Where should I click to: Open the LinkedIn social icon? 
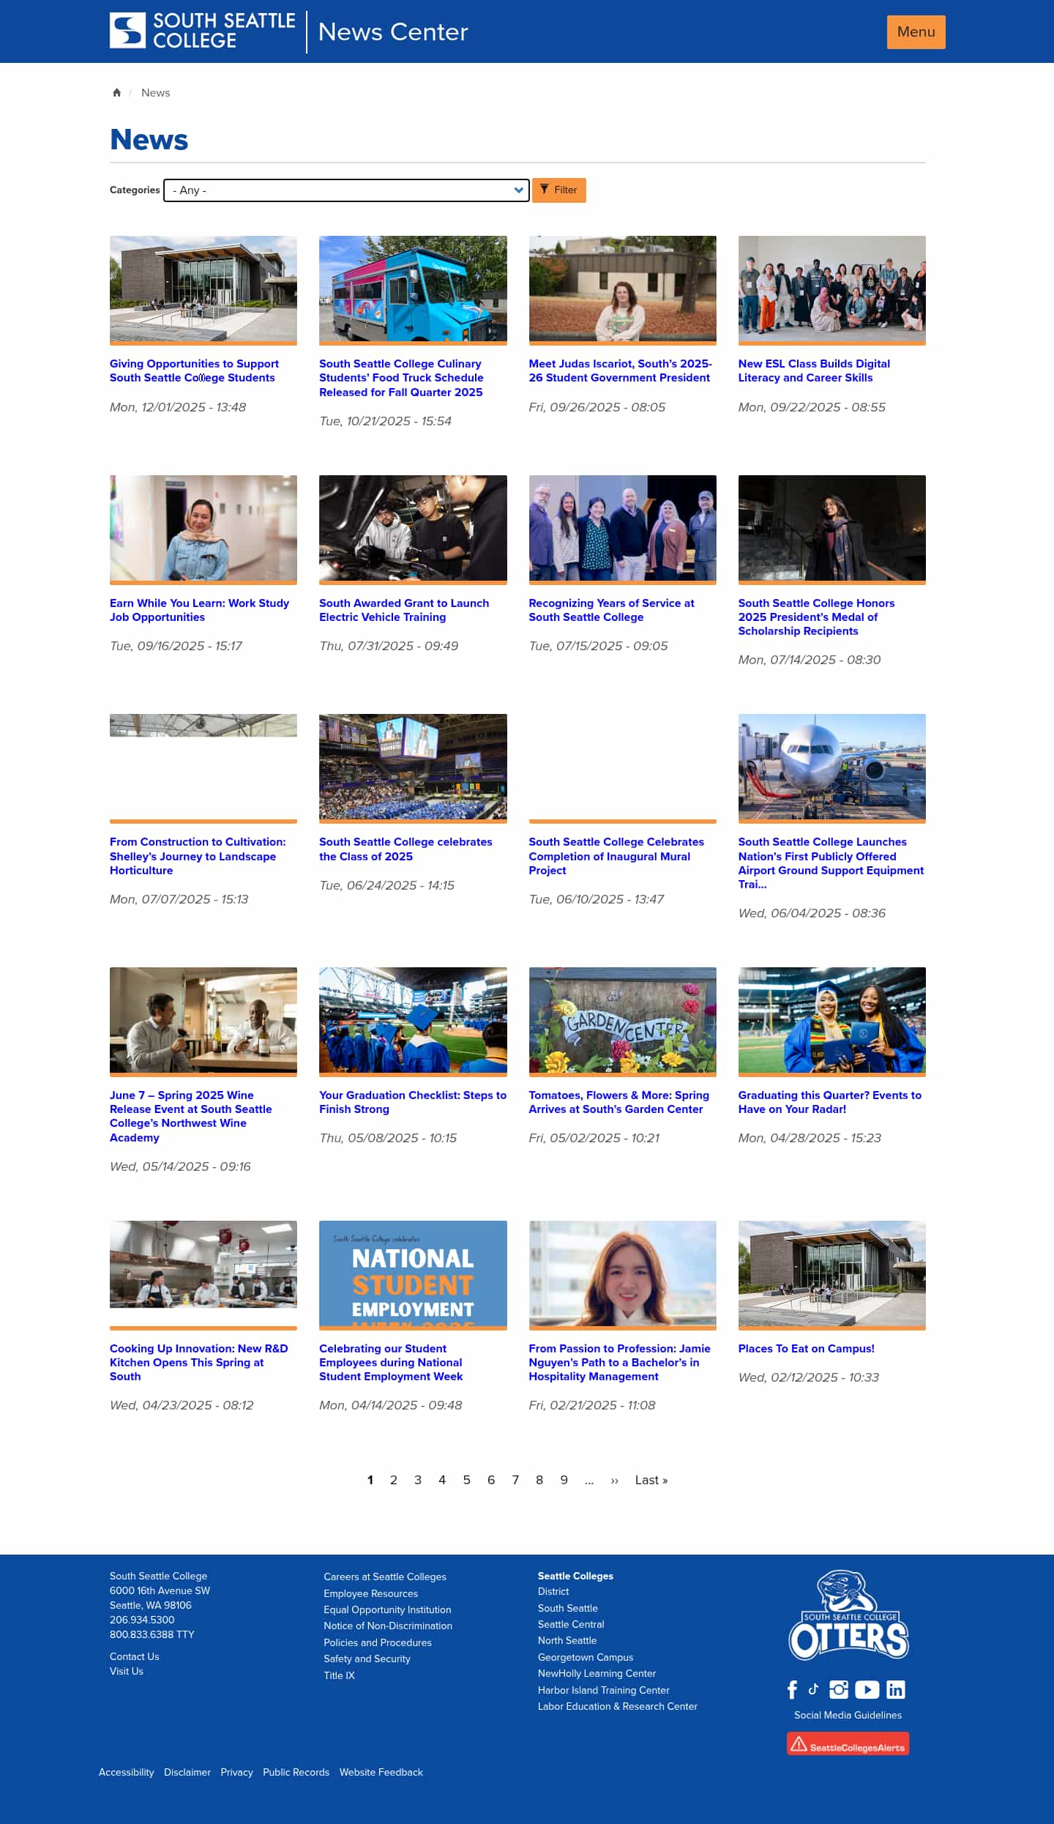[896, 1689]
